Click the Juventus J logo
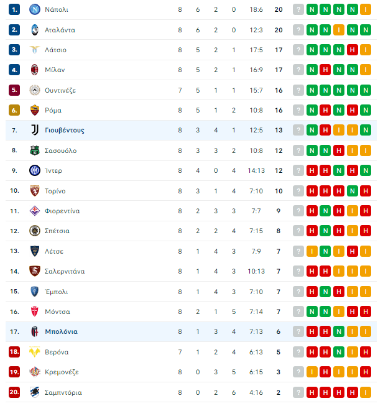 tap(35, 130)
